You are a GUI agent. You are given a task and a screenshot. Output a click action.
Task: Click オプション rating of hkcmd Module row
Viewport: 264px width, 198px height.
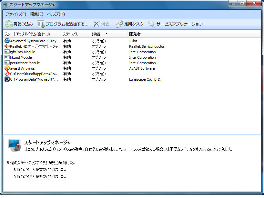[x=99, y=57]
